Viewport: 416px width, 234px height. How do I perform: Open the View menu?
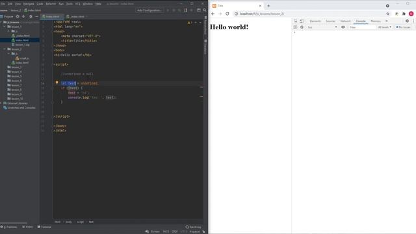click(x=18, y=4)
